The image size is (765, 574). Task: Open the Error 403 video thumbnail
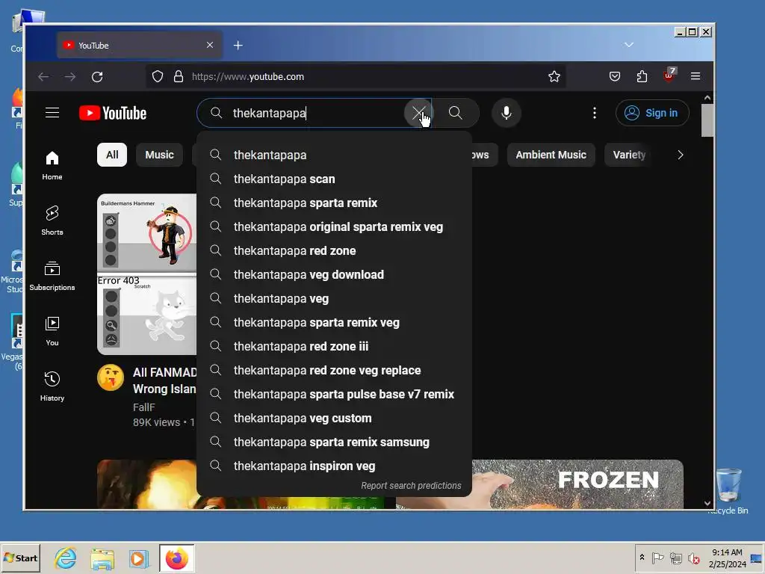pos(146,274)
